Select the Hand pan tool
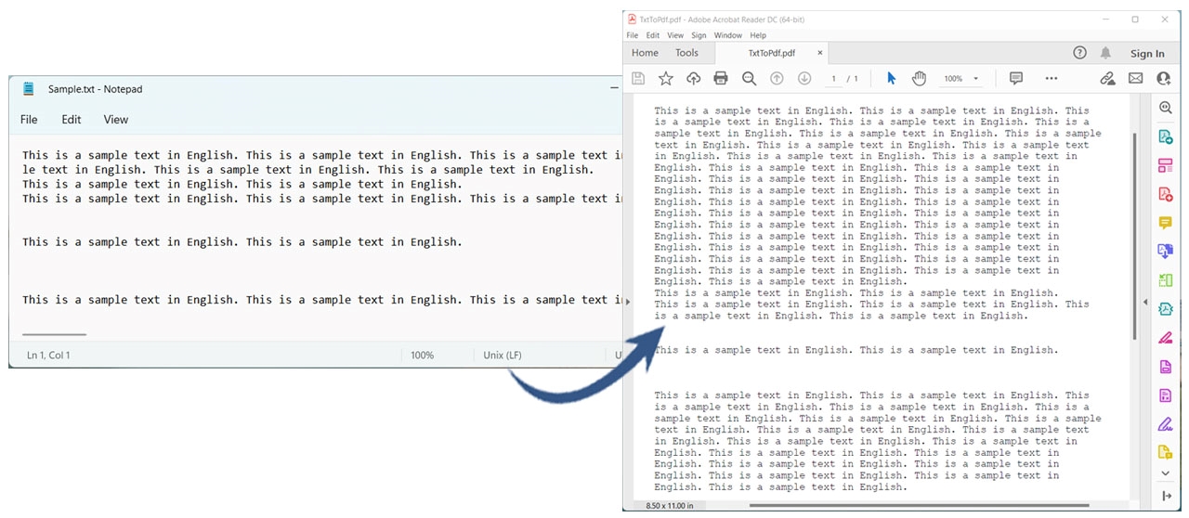The height and width of the screenshot is (518, 1189). [x=919, y=79]
